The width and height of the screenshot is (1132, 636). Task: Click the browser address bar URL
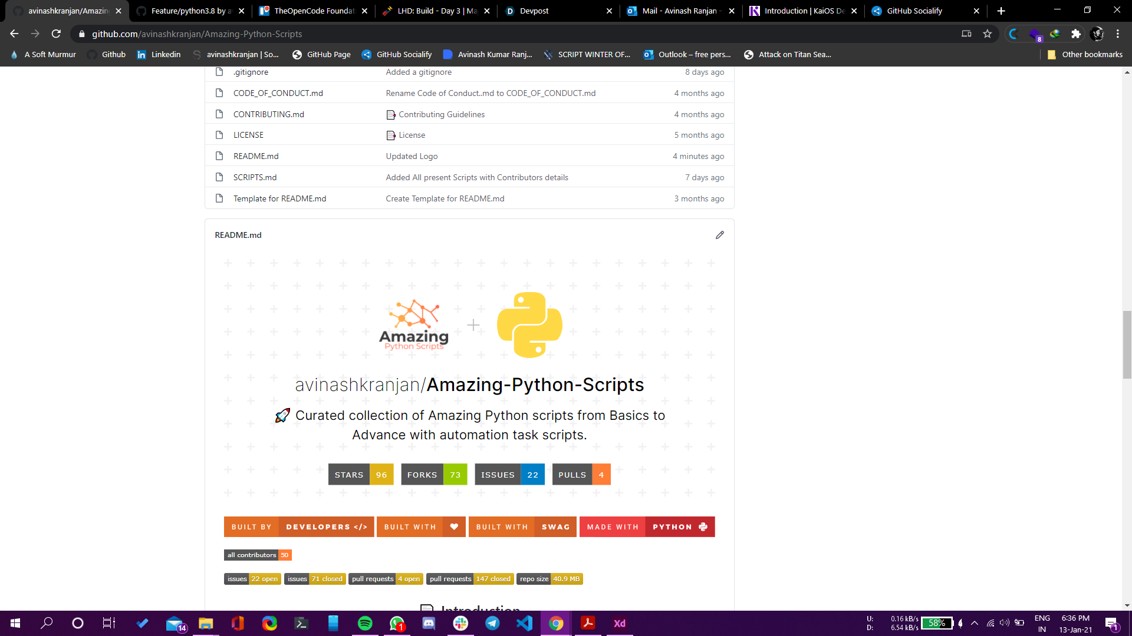[197, 34]
